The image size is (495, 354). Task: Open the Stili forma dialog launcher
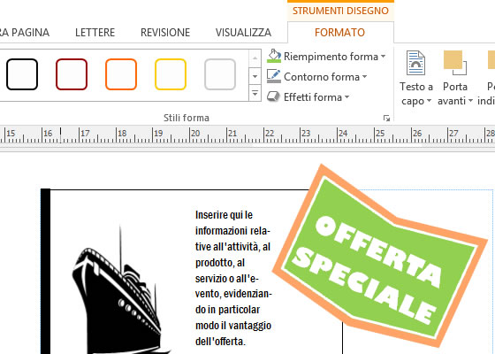tap(386, 119)
